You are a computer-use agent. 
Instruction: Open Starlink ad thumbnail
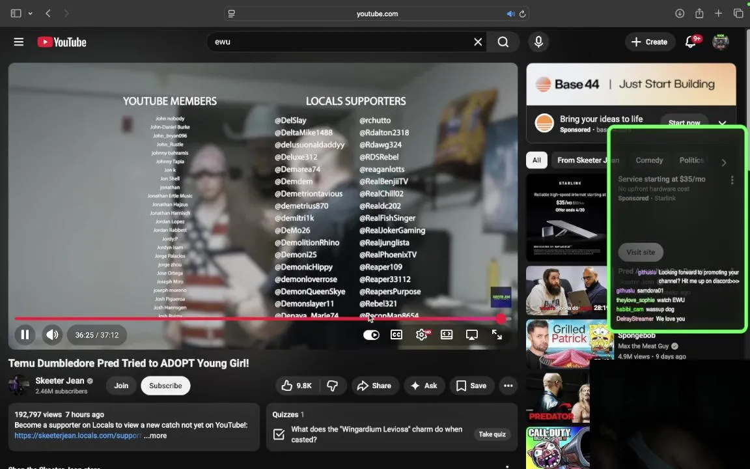[567, 218]
